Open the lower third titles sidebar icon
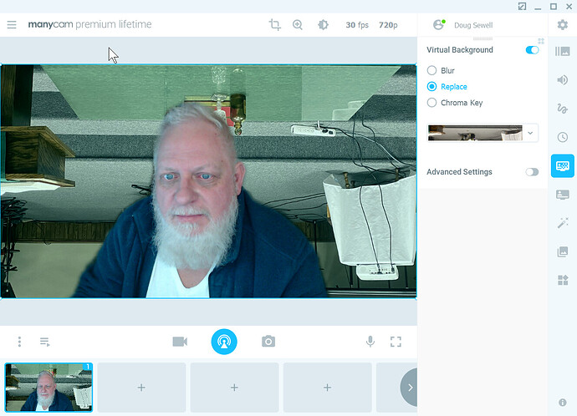Viewport: 577px width, 416px height. [x=562, y=195]
